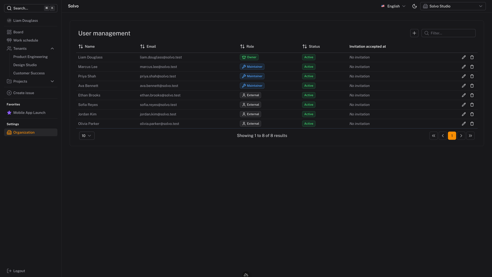Image resolution: width=492 pixels, height=277 pixels.
Task: Click the Work schedule icon
Action: point(9,40)
